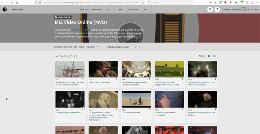Switch to list view icon
The width and height of the screenshot is (260, 134).
pyautogui.click(x=214, y=56)
